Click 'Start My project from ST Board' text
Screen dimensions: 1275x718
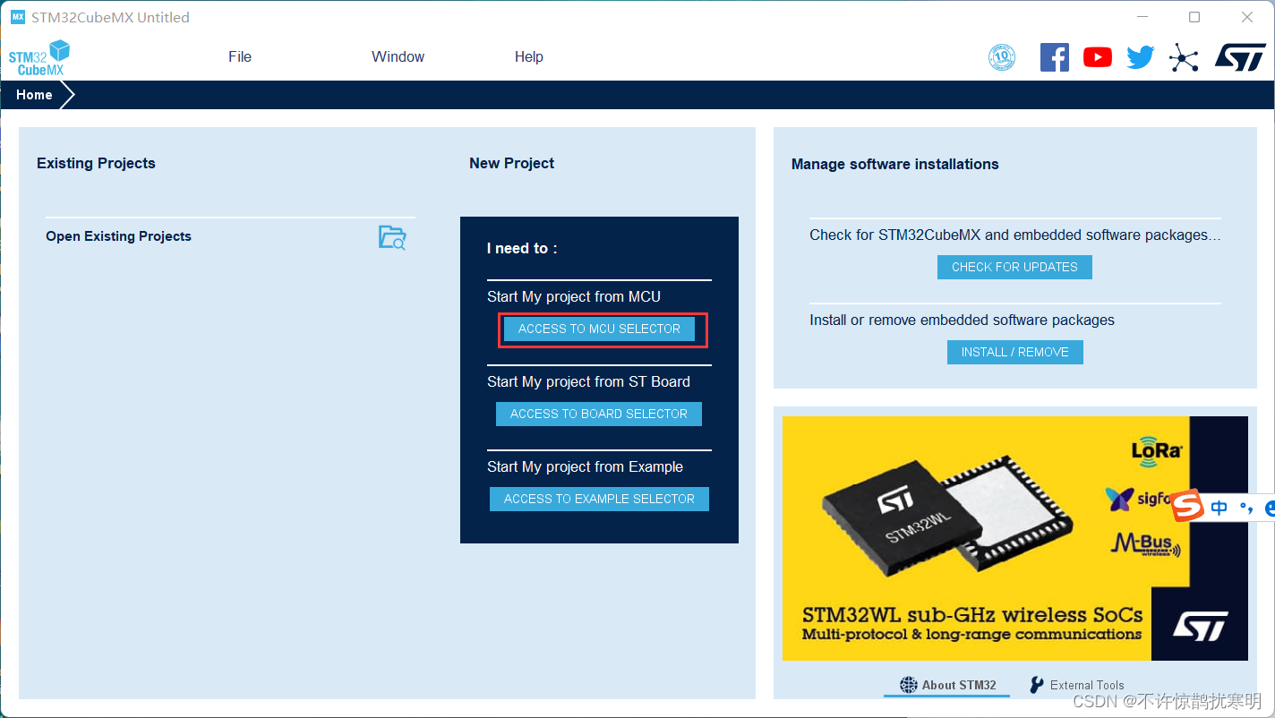click(588, 381)
